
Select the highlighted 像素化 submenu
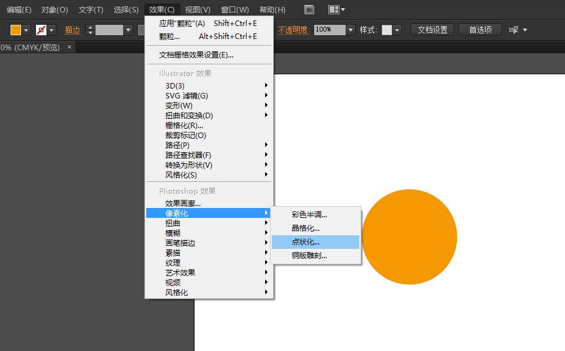pyautogui.click(x=209, y=213)
